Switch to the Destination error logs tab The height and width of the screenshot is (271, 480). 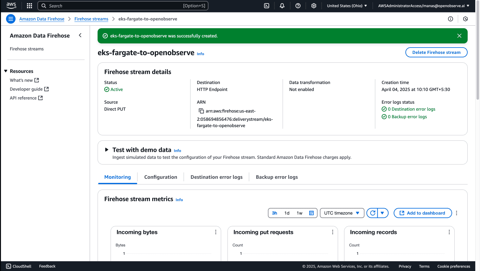[216, 177]
